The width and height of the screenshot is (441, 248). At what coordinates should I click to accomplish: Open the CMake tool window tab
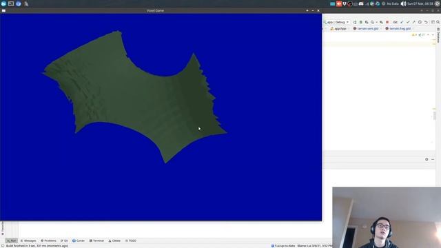click(x=114, y=240)
